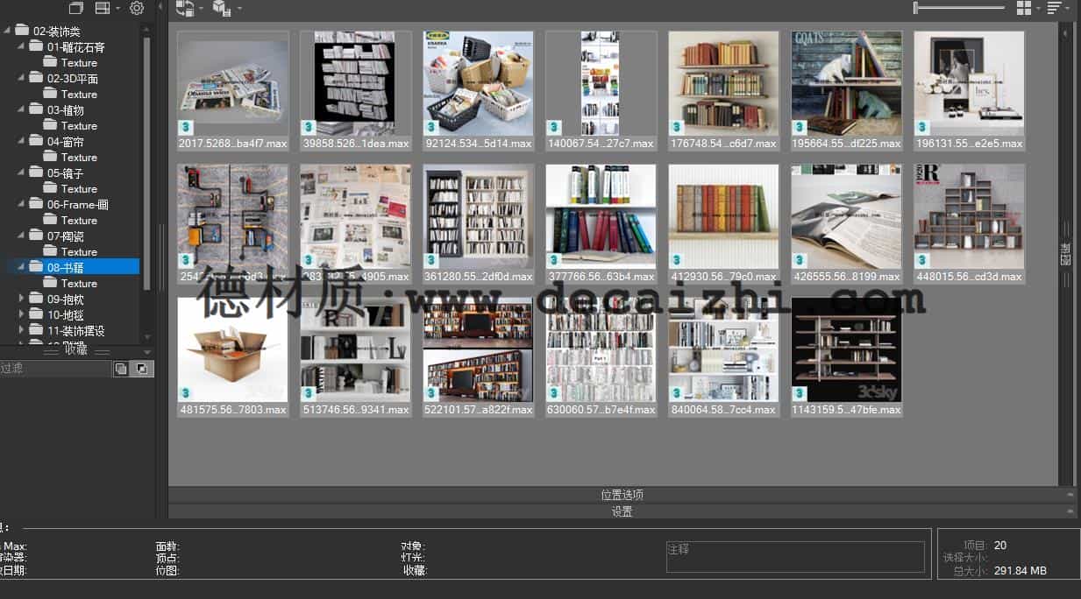Collapse the 08-书籍 folder arrow
The width and height of the screenshot is (1081, 599).
pyautogui.click(x=22, y=267)
